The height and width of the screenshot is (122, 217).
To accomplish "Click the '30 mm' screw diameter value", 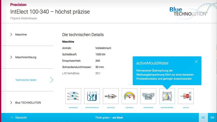I will click(x=99, y=67).
